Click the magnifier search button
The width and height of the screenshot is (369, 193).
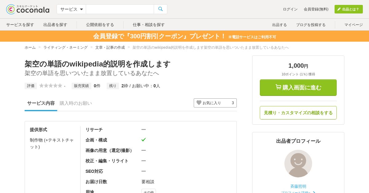coord(161,9)
